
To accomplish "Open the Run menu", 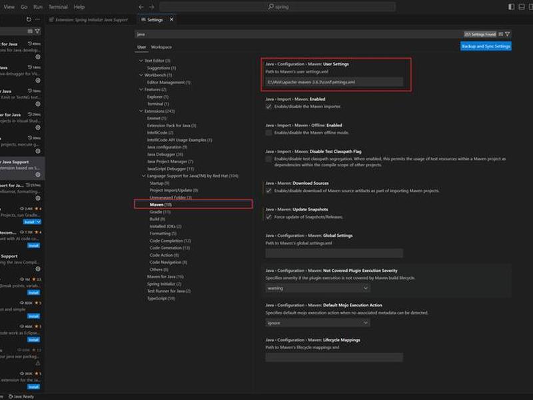I will 38,7.
